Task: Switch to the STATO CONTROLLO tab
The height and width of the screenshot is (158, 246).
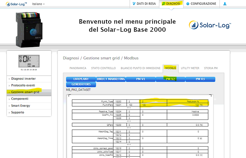Action: pos(103,68)
